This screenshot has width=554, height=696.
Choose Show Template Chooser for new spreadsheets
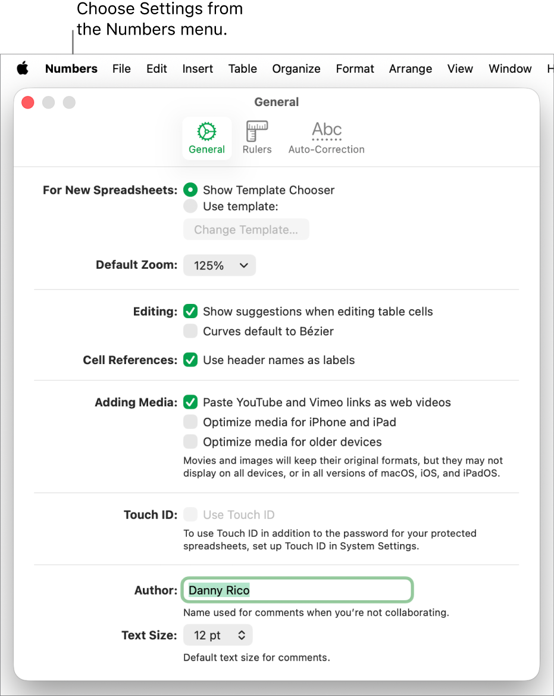(x=190, y=190)
